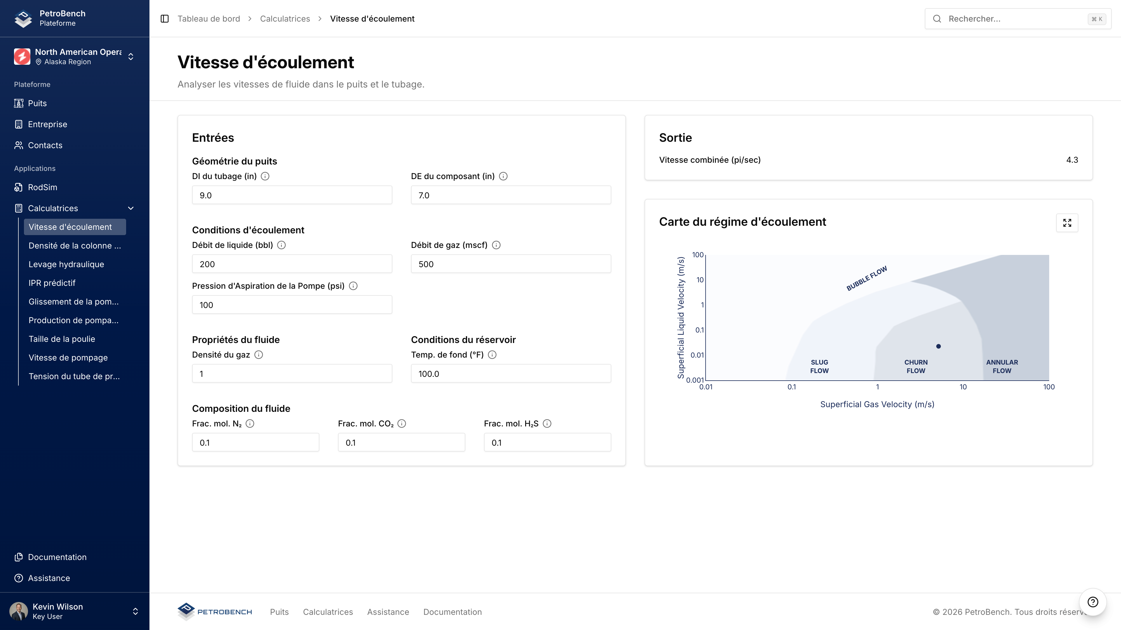Click the RodSim application icon
Image resolution: width=1121 pixels, height=630 pixels.
18,187
